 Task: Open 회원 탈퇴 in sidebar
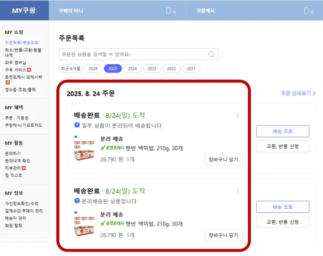[x=14, y=225]
